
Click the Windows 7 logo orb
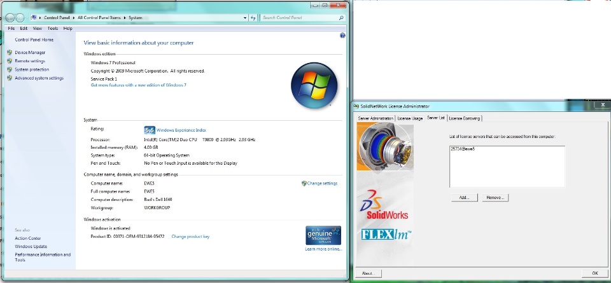pos(314,85)
